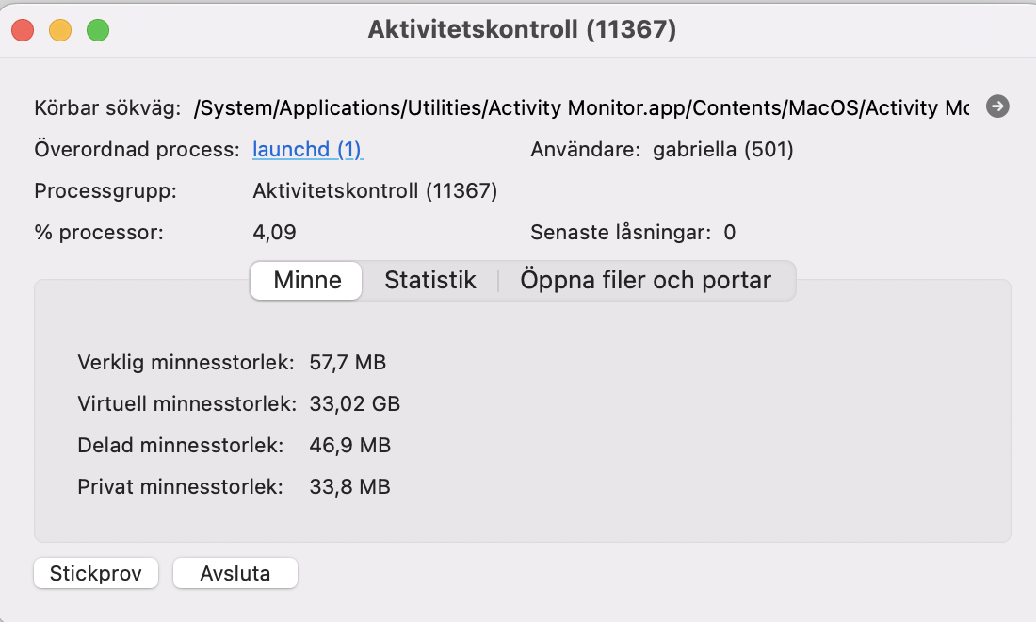The width and height of the screenshot is (1036, 622).
Task: Zoom the window with green button
Action: point(98,30)
